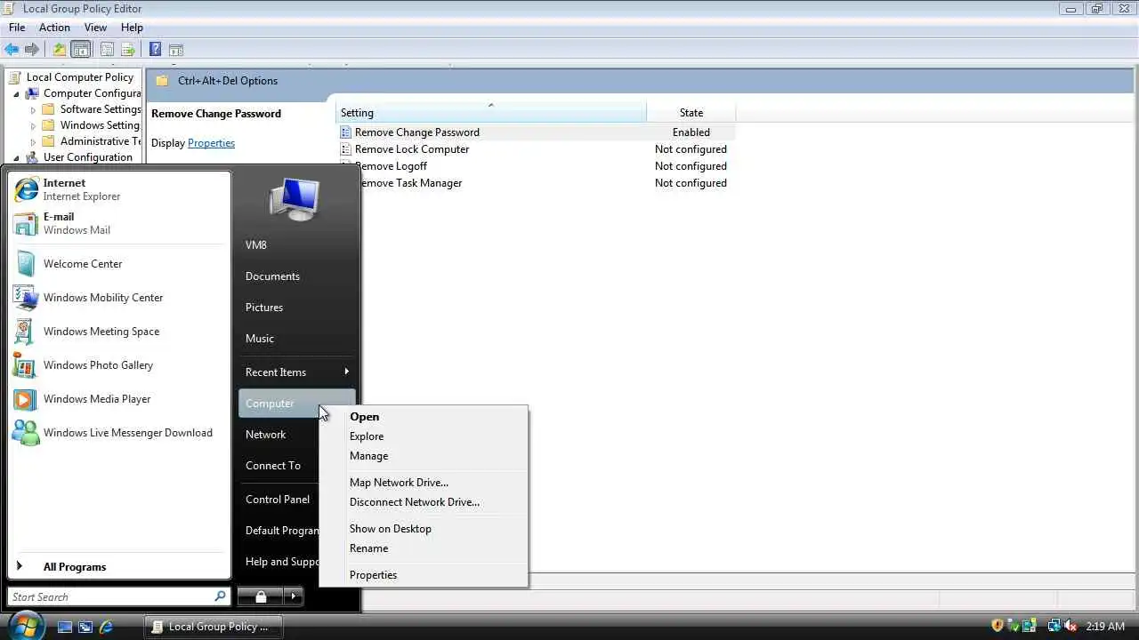Choose Explore from the context menu

point(424,436)
